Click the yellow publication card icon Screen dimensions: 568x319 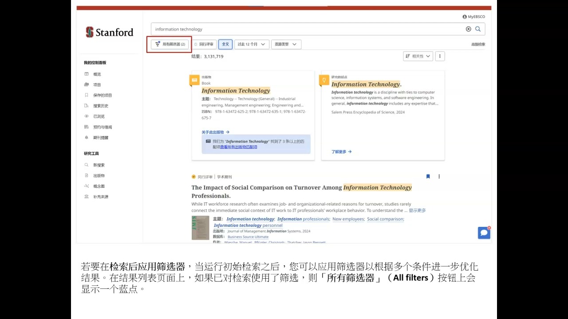click(194, 80)
